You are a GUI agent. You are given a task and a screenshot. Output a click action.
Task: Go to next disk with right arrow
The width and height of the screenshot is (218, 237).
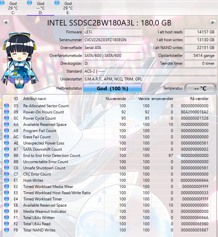(x=213, y=22)
